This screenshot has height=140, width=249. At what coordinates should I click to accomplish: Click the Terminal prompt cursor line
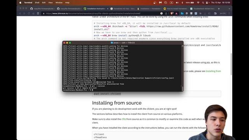pos(78,90)
